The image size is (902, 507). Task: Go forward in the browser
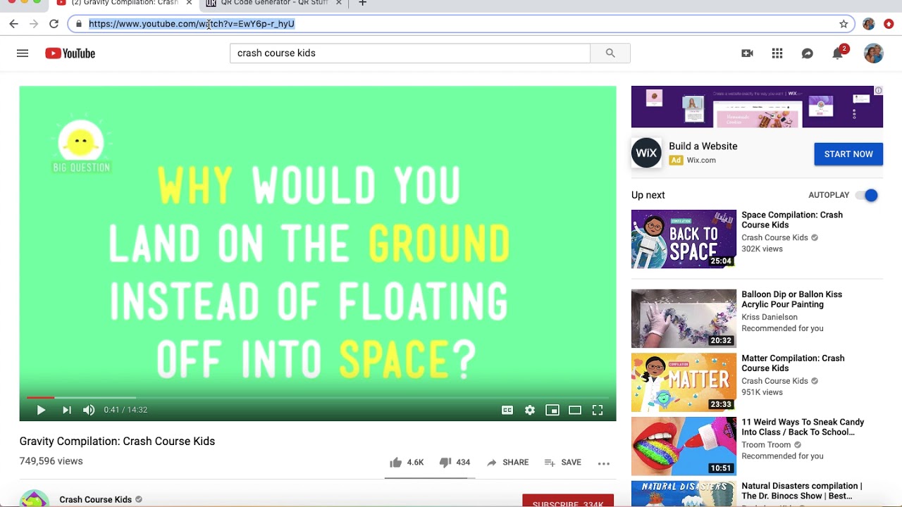click(33, 24)
